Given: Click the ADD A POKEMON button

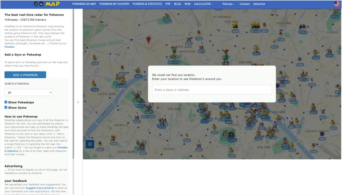Looking at the screenshot, I should pyautogui.click(x=25, y=75).
